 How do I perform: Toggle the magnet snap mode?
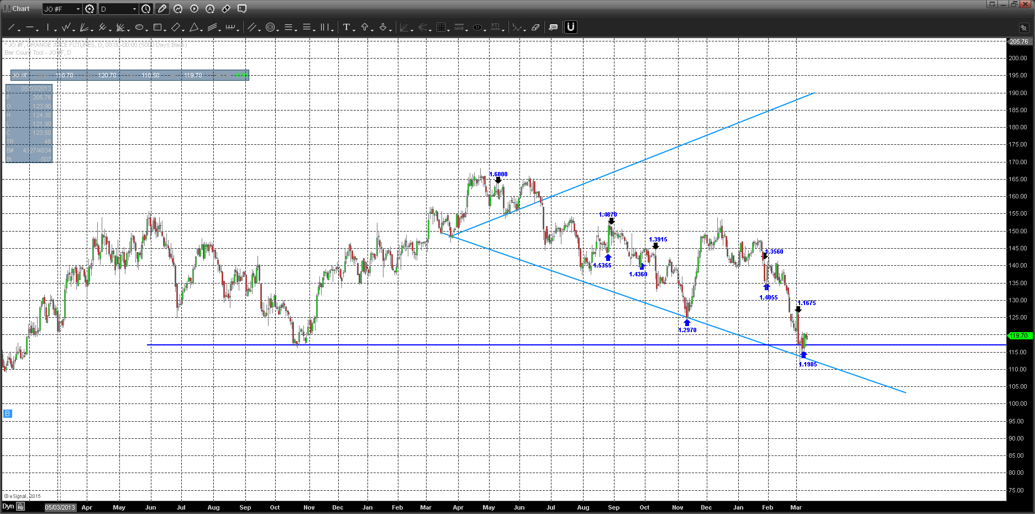(x=571, y=27)
